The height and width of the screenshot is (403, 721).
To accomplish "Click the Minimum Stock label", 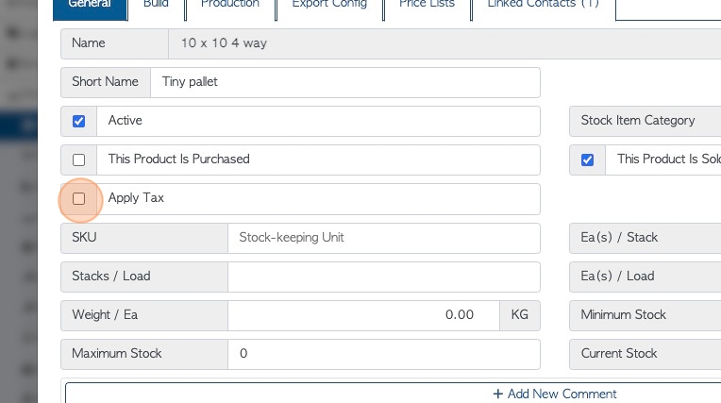I will tap(623, 314).
